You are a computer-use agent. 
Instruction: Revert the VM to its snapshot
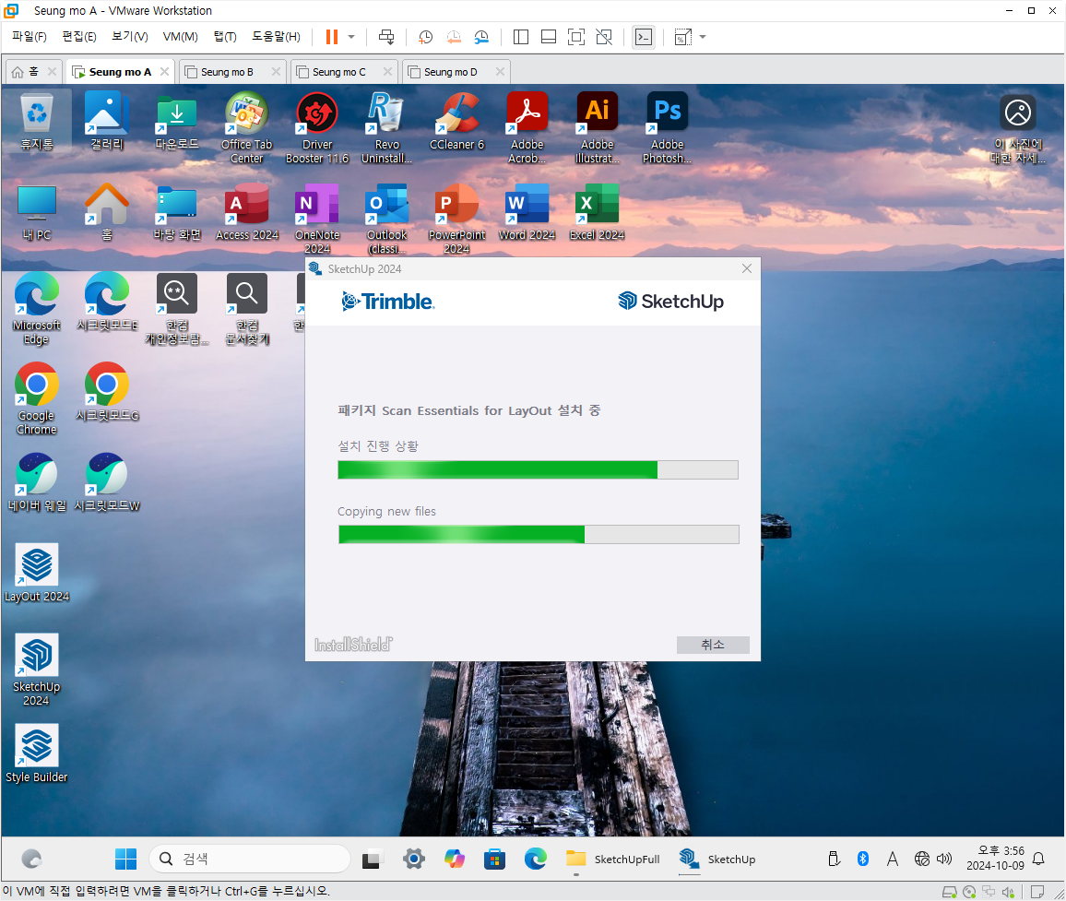pyautogui.click(x=454, y=37)
